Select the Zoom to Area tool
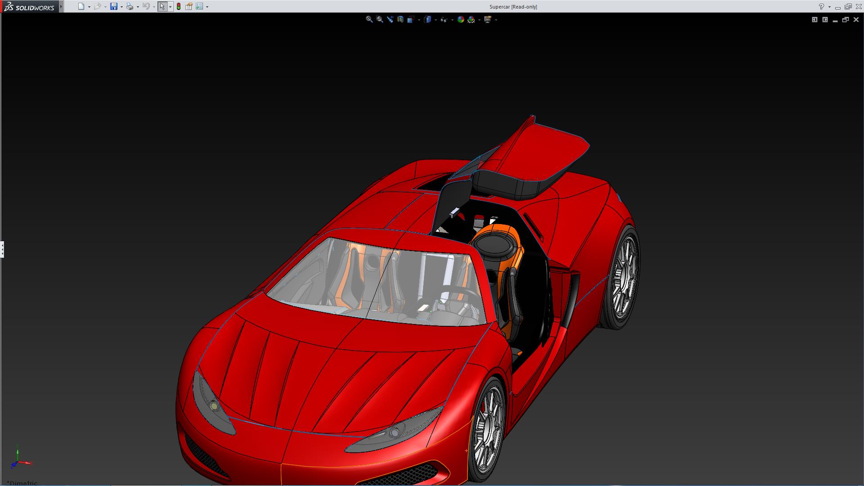The image size is (864, 486). pyautogui.click(x=379, y=19)
